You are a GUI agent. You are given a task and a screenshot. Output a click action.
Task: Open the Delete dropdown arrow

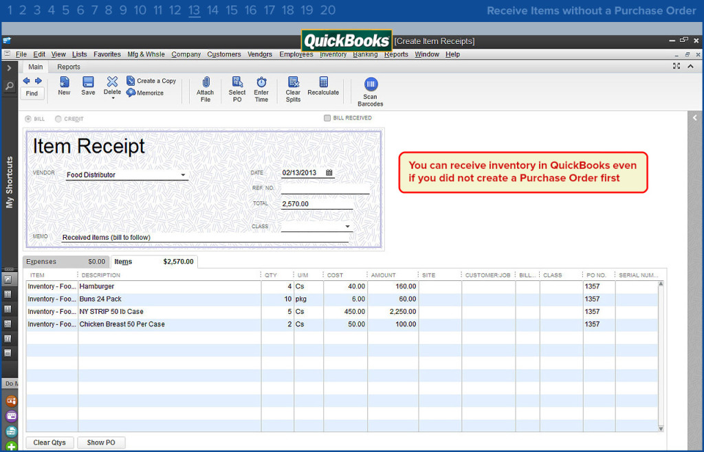[x=113, y=98]
